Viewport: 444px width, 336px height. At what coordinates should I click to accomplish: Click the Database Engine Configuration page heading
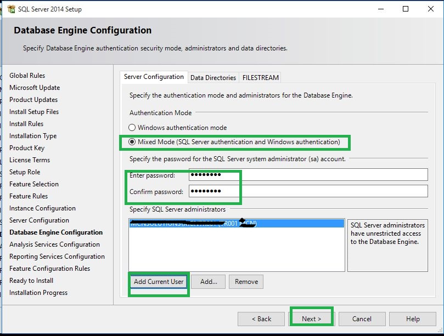pyautogui.click(x=83, y=30)
